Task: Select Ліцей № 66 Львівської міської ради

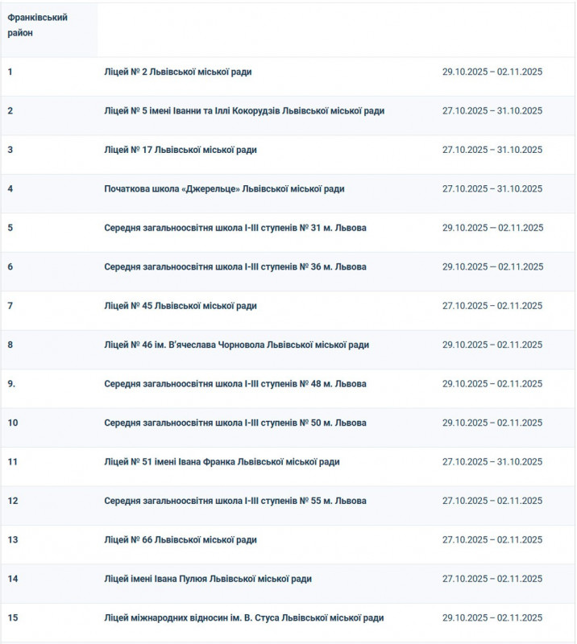Action: coord(181,540)
